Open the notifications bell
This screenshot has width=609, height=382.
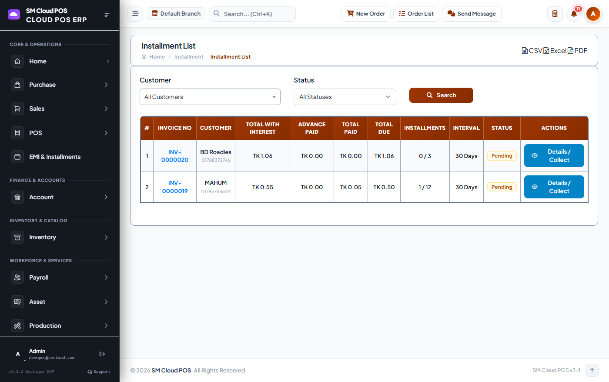tap(574, 14)
